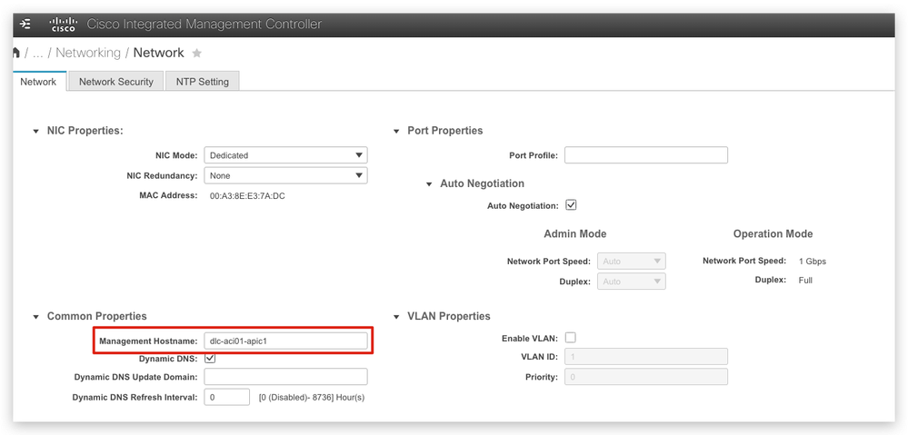Select the 'Full' duplex operation value
Screen dimensions: 908x435
point(805,280)
